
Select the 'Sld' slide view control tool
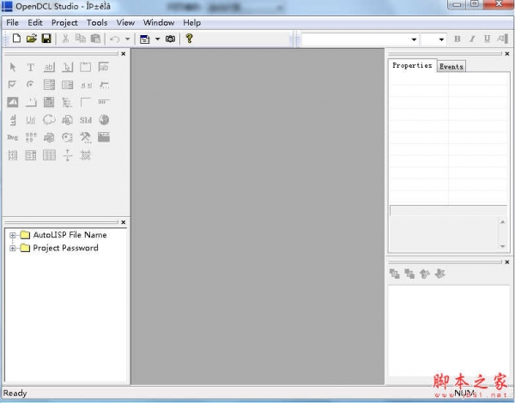point(85,120)
